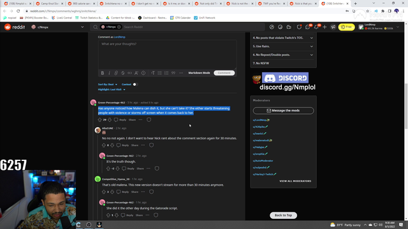
Task: Click the page vertical scrollbar
Action: [x=406, y=106]
